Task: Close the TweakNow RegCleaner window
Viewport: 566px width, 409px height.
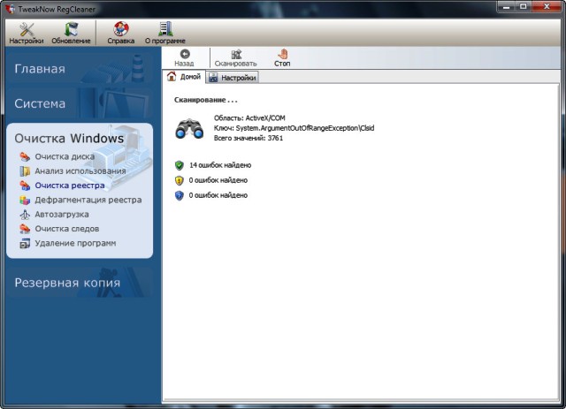Action: pyautogui.click(x=547, y=7)
